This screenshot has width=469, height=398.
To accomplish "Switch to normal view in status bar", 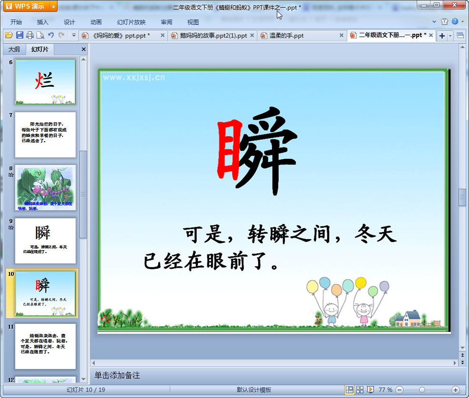I will 350,389.
